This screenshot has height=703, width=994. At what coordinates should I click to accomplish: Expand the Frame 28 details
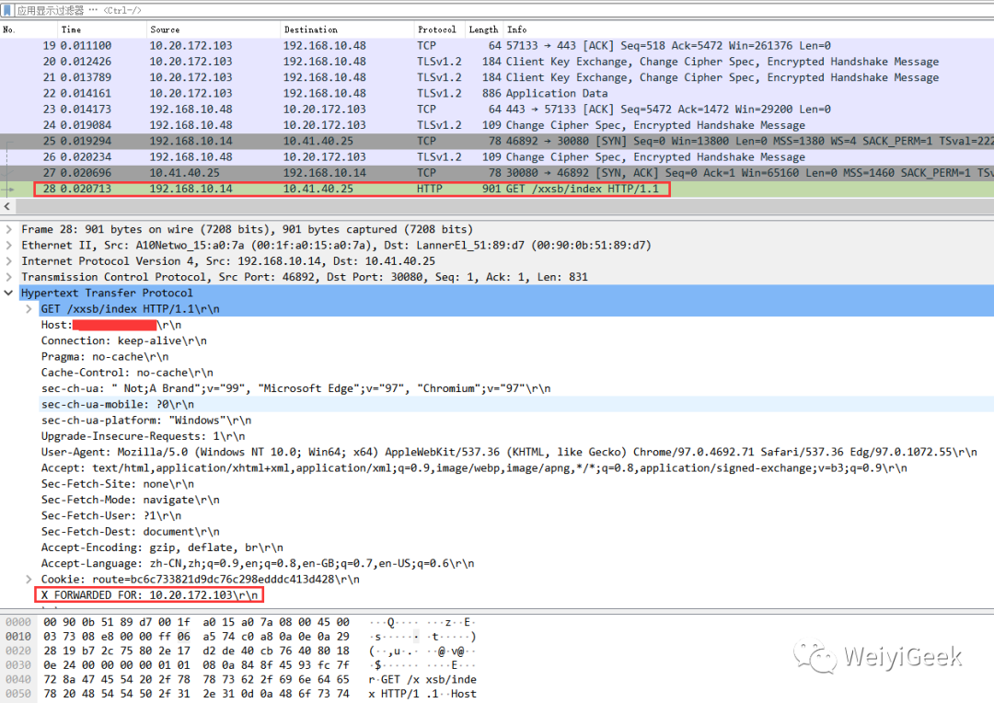8,229
